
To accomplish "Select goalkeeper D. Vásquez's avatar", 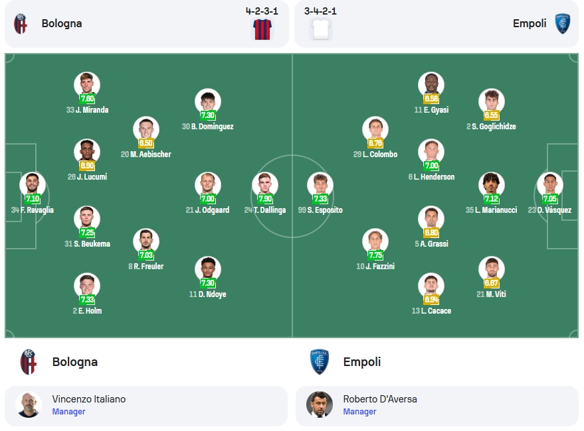I will (x=549, y=185).
